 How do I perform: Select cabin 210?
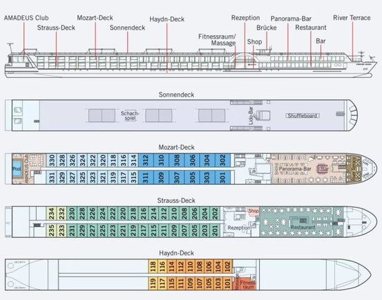(x=174, y=214)
